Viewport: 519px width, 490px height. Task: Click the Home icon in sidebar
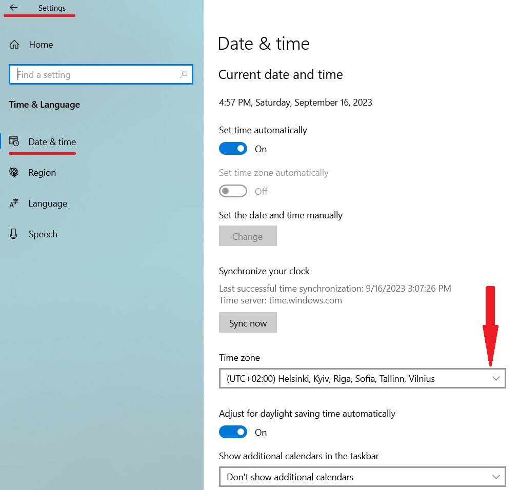(15, 45)
